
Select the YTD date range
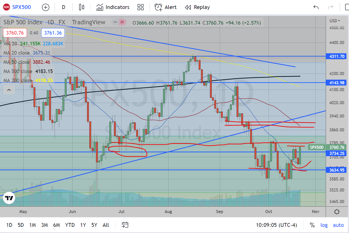click(x=70, y=225)
